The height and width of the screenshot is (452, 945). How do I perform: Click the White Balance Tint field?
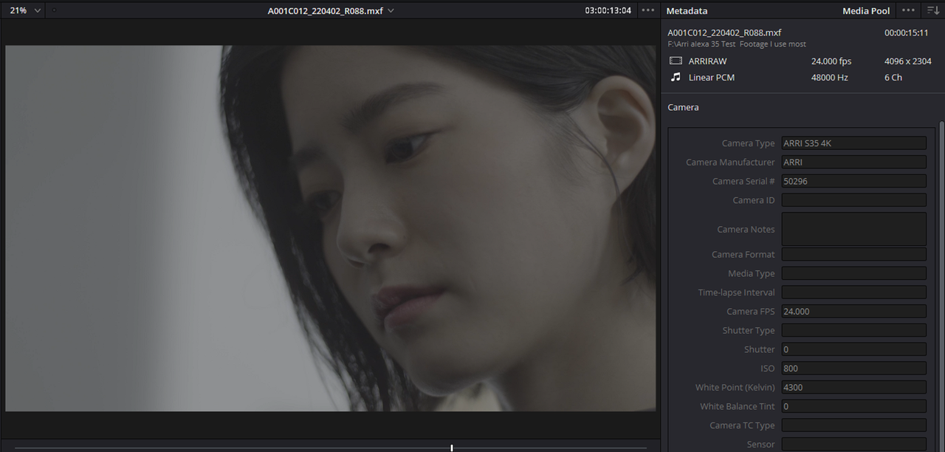coord(853,406)
